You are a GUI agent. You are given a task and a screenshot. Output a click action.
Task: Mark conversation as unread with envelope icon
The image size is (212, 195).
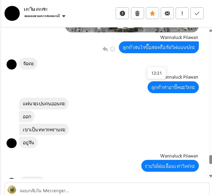167,13
